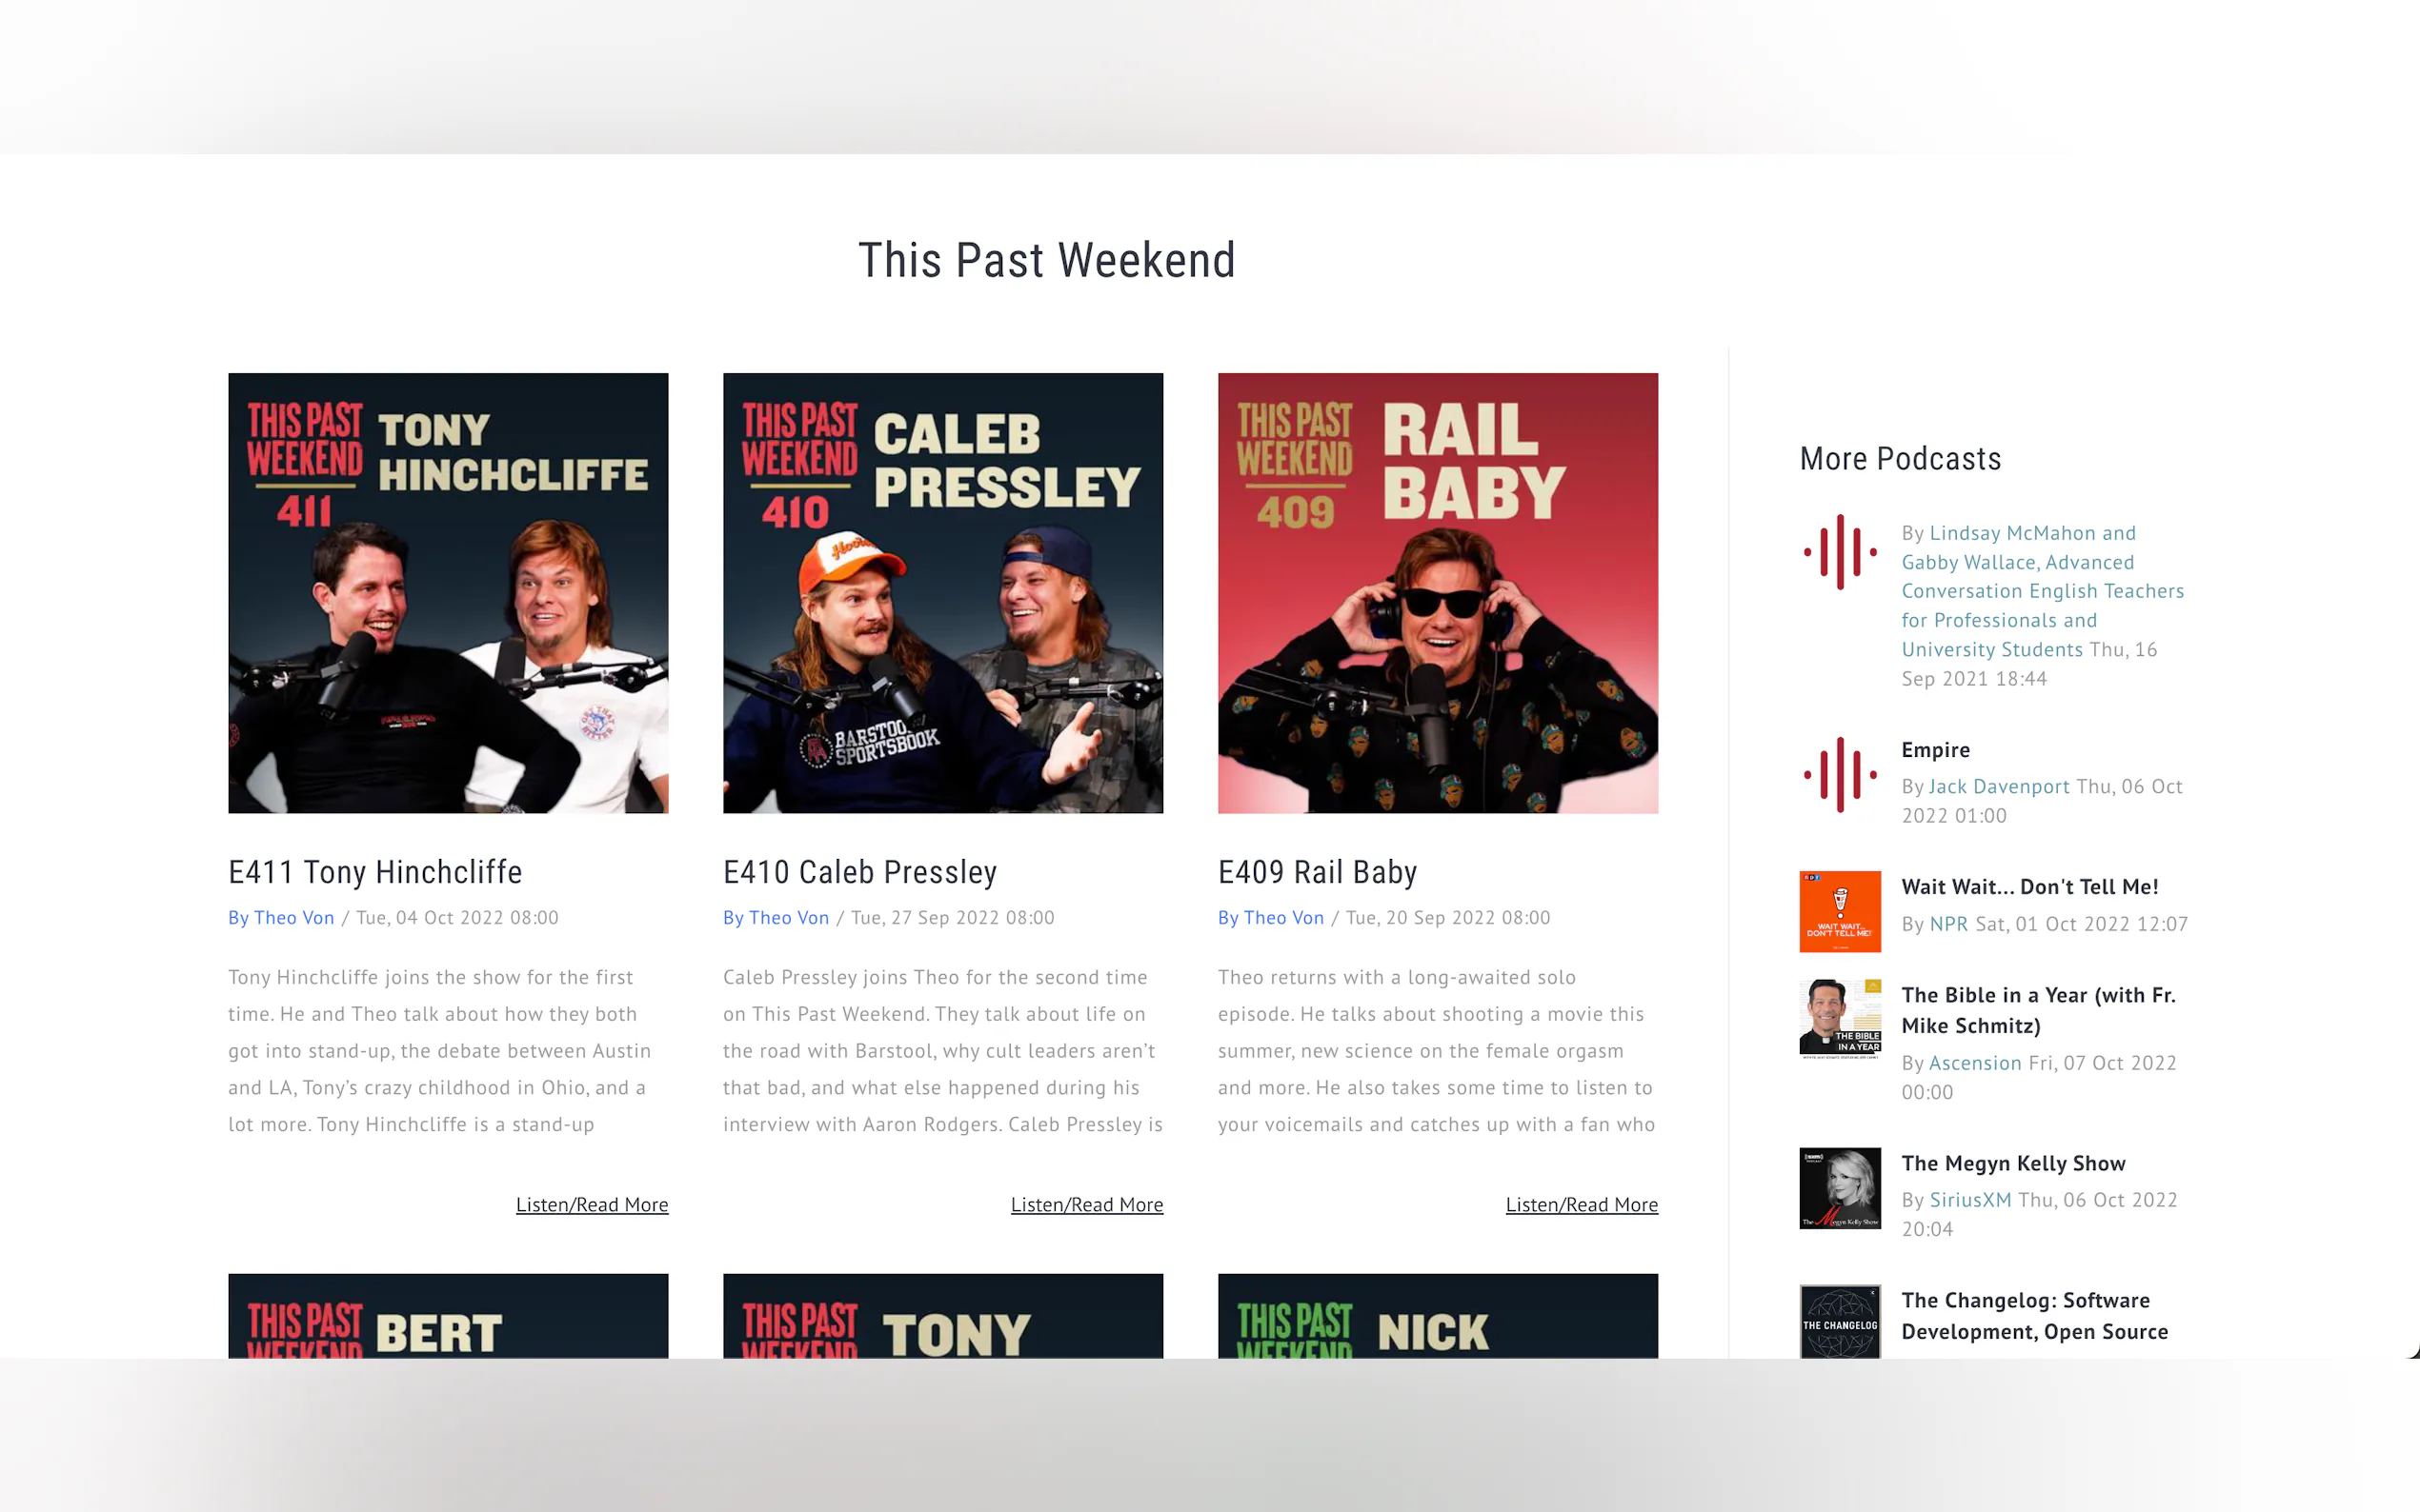Image resolution: width=2420 pixels, height=1512 pixels.
Task: Open the Wait Wait... Don't Tell Me! artwork
Action: click(1840, 911)
